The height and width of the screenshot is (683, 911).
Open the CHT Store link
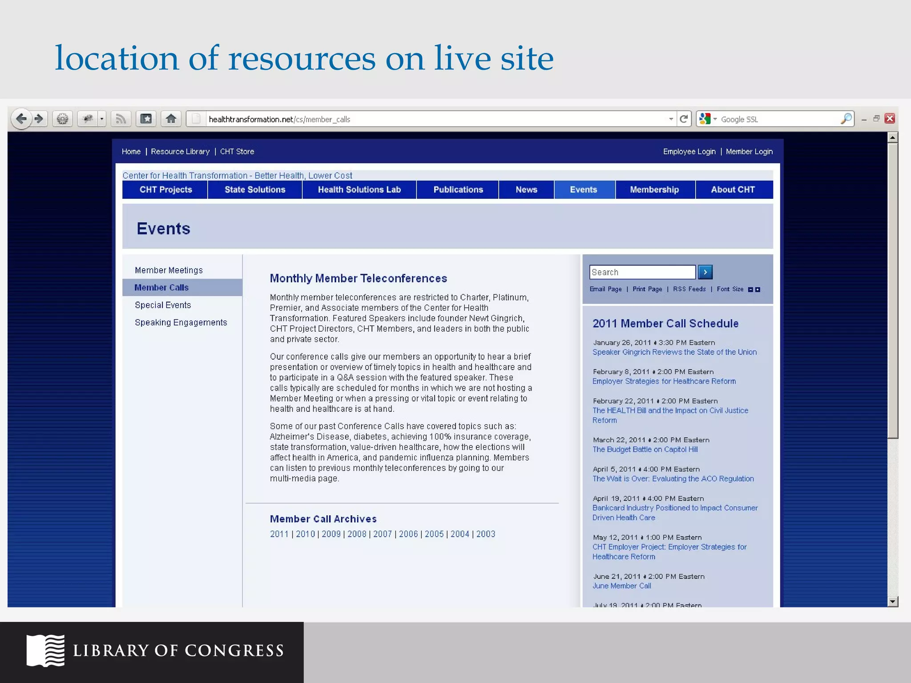237,152
